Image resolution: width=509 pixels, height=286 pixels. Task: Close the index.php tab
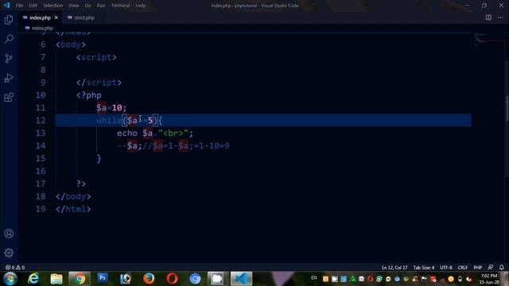point(56,17)
